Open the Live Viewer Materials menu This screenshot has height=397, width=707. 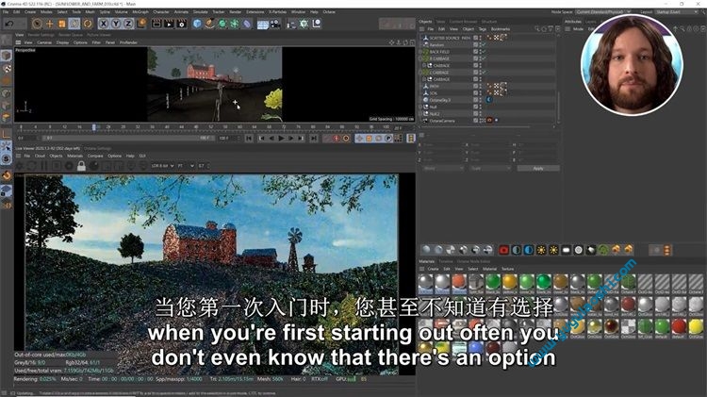74,156
